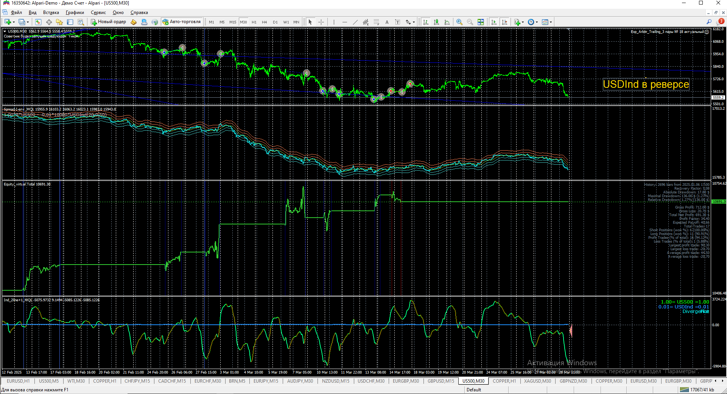Open MetaEditor with the yellow book icon
Viewport: 727px width, 394px height.
pyautogui.click(x=134, y=22)
